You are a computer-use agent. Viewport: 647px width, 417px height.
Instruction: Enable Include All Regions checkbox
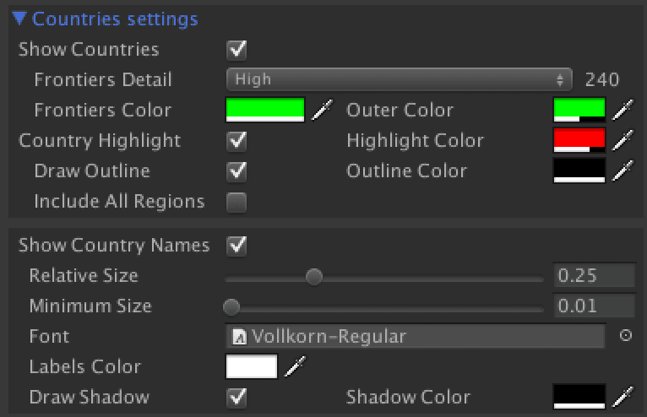tap(237, 202)
